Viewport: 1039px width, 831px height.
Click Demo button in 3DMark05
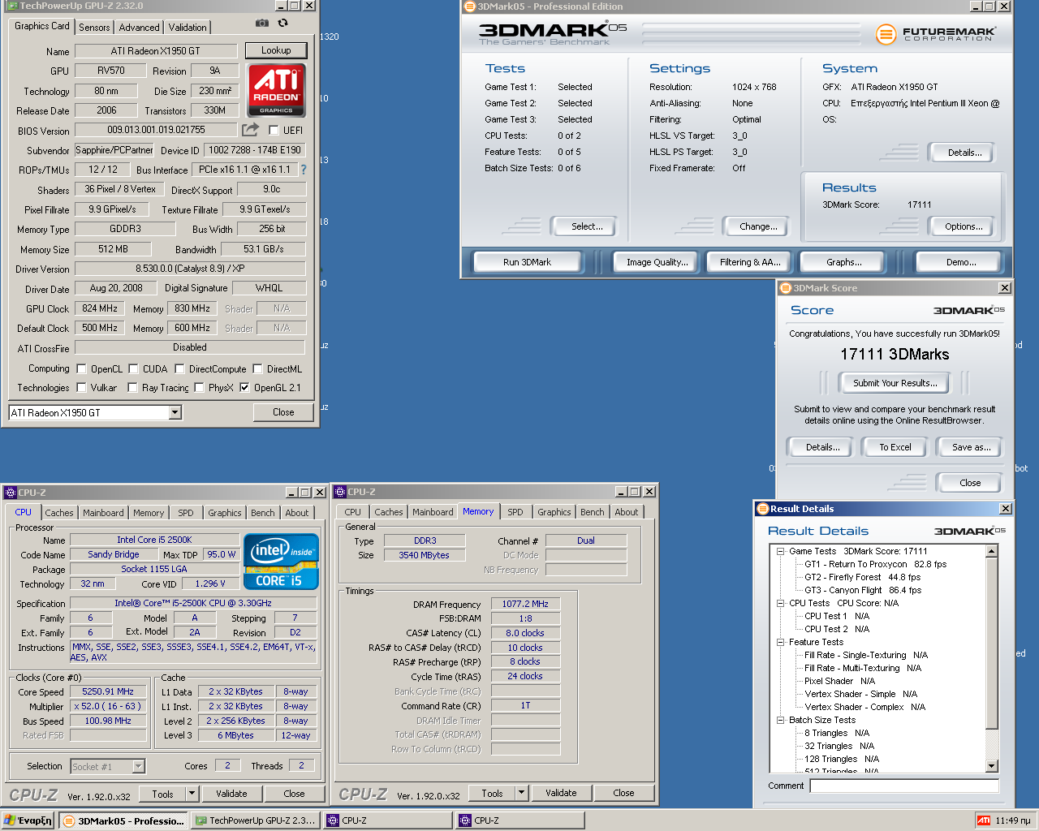[x=961, y=262]
